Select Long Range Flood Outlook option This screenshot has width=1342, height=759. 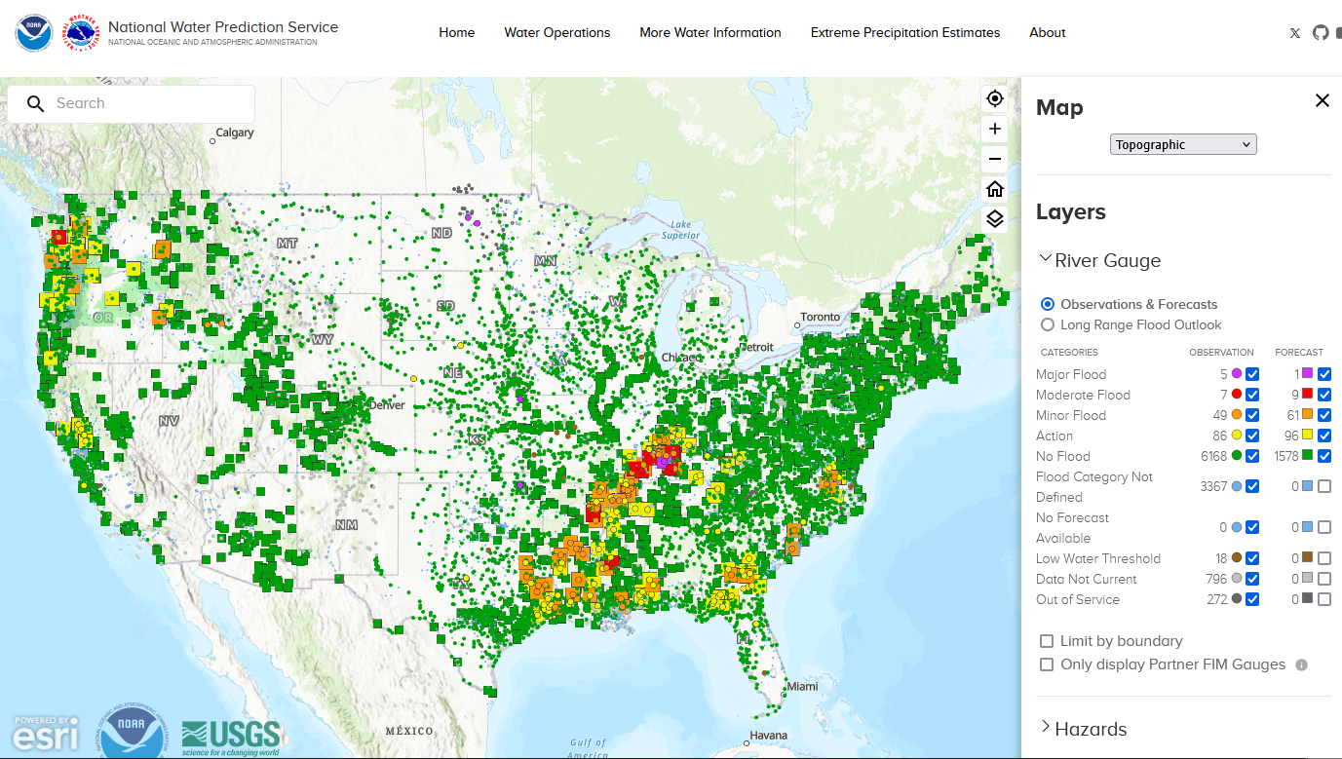coord(1048,324)
